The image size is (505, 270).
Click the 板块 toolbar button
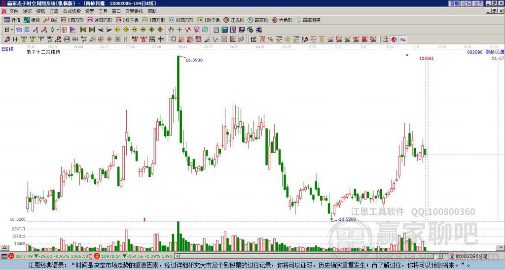pos(32,20)
